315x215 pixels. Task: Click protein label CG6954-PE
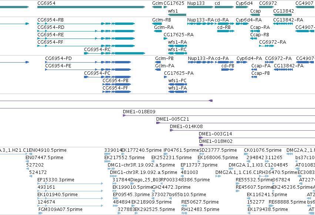(58, 66)
